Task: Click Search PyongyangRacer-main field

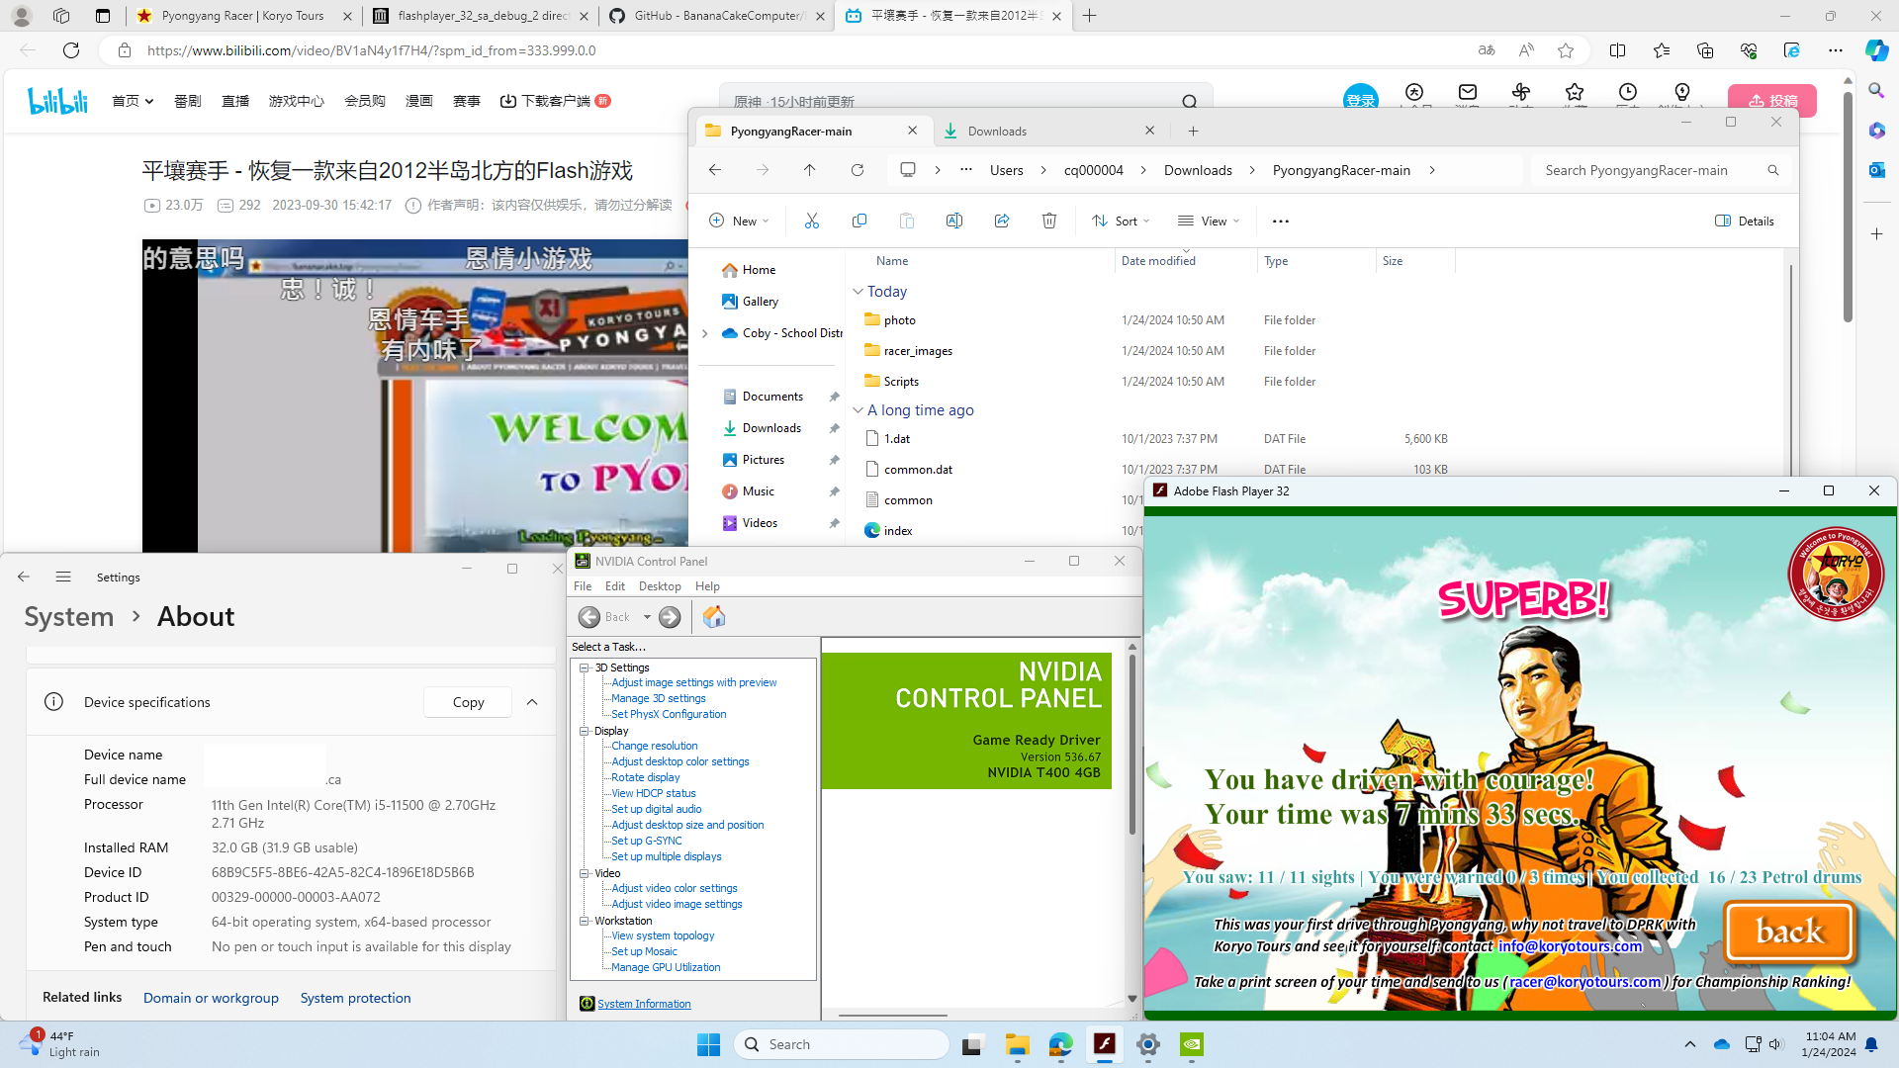Action: coord(1660,170)
